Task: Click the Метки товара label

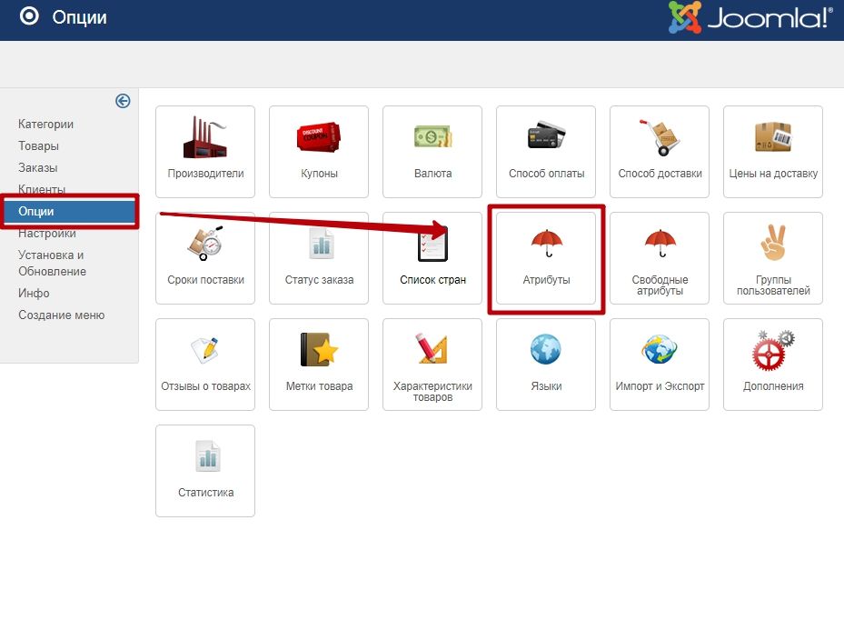Action: pos(319,386)
